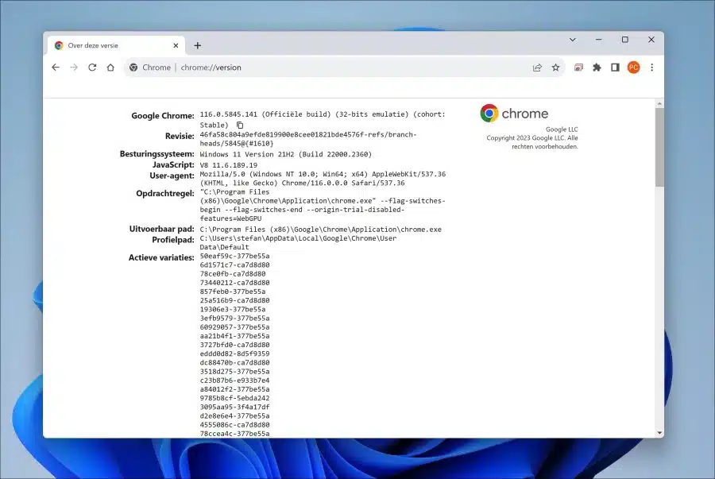Screen dimensions: 715x479
Task: Open the home page
Action: [x=110, y=68]
